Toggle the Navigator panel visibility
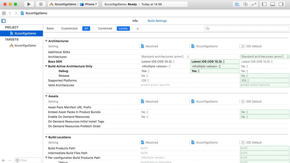 (x=264, y=4)
